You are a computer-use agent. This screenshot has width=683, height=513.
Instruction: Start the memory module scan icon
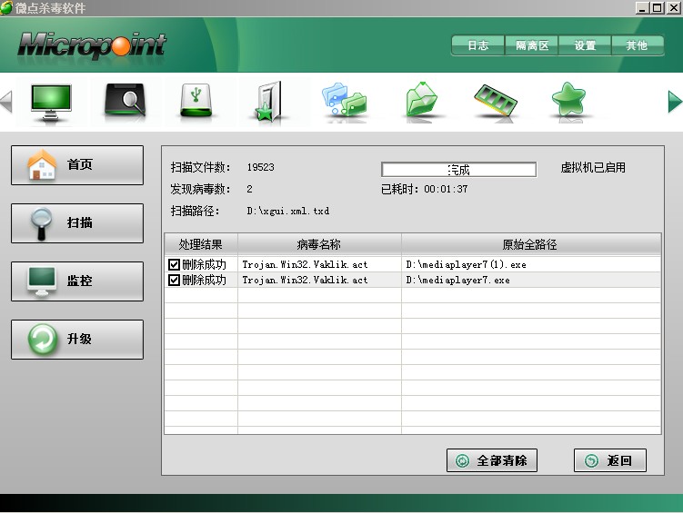496,100
